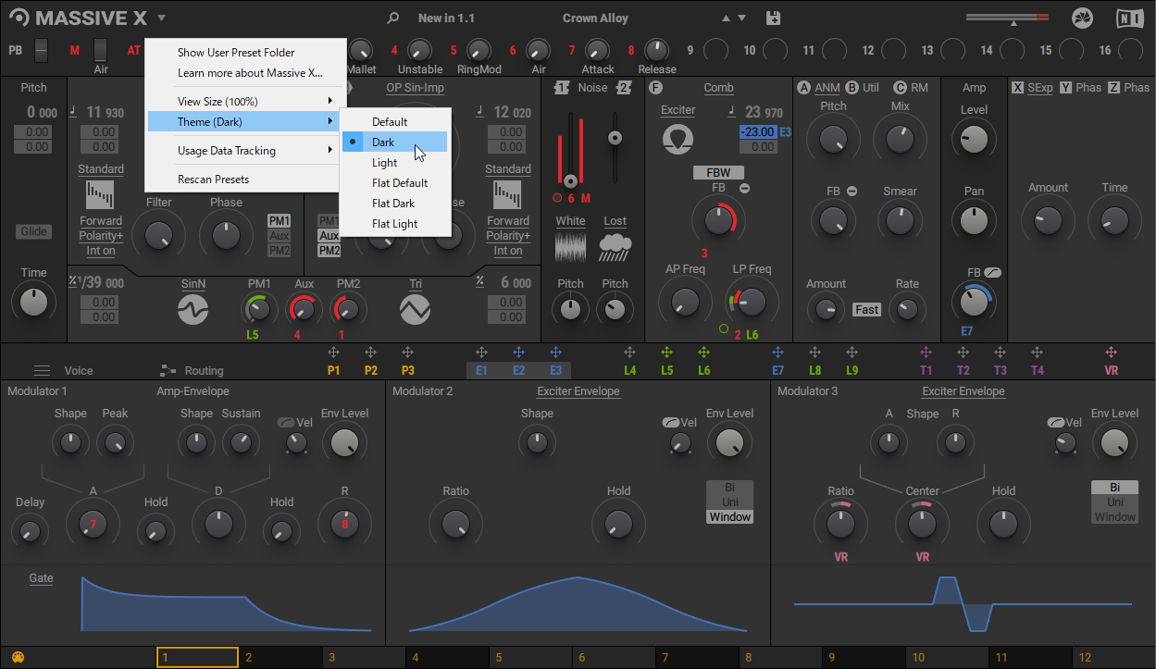The height and width of the screenshot is (669, 1156).
Task: Click the right Standard wavetable thumbnail
Action: pos(507,195)
